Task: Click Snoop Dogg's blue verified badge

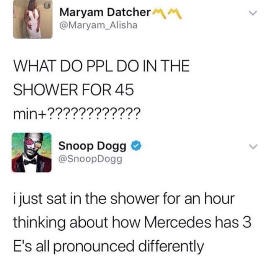Action: click(137, 146)
